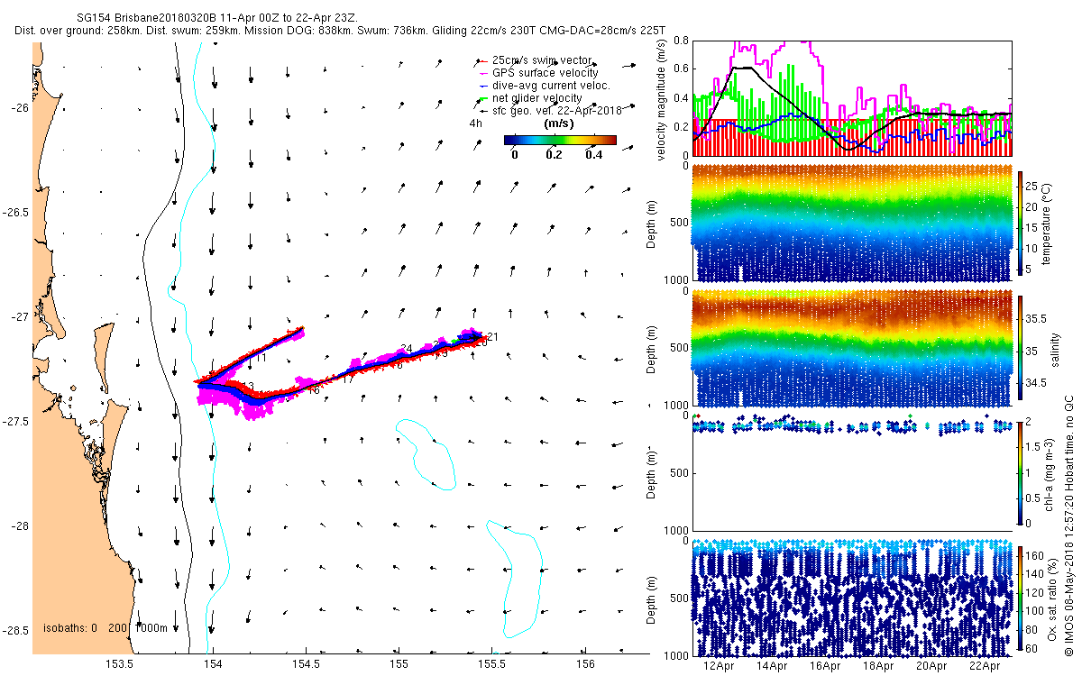Click the '0.2' tick of velocity colorbar
Image resolution: width=1082 pixels, height=676 pixels.
(x=554, y=154)
